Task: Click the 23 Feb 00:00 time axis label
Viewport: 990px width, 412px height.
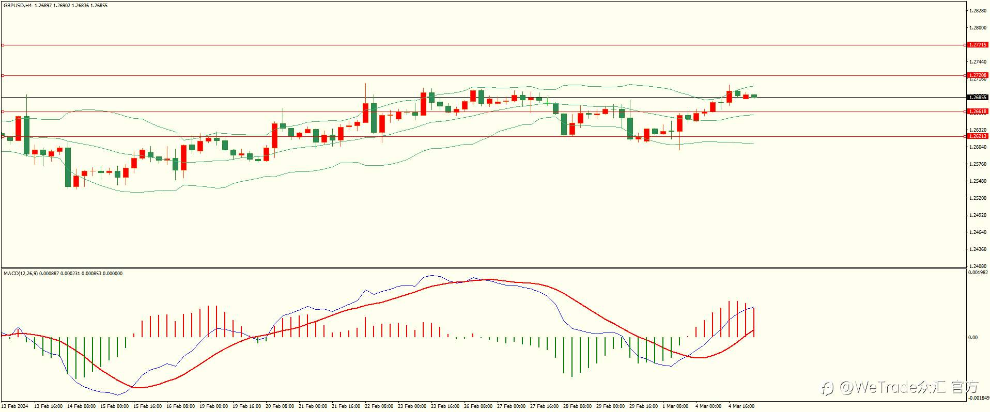Action: [x=412, y=406]
